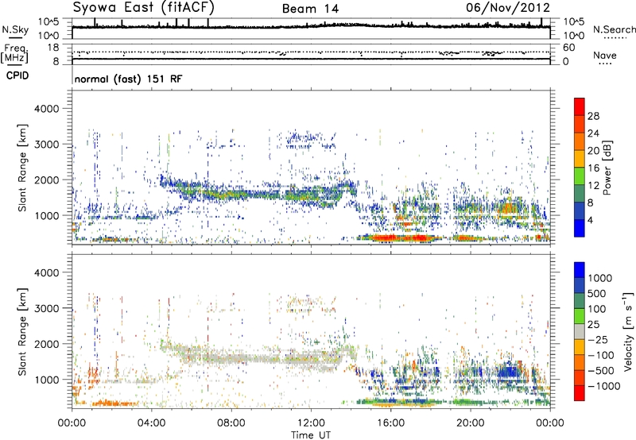
Task: Click 'Slant Range [km]' label of velocity panel
Action: (x=22, y=332)
